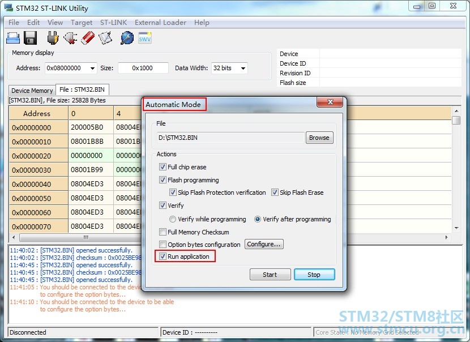The image size is (470, 342).
Task: Click the Open file toolbar icon
Action: click(x=13, y=38)
